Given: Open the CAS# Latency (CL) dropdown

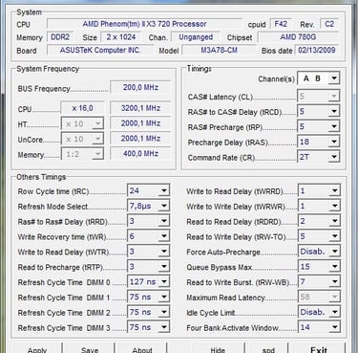Looking at the screenshot, I should [319, 96].
